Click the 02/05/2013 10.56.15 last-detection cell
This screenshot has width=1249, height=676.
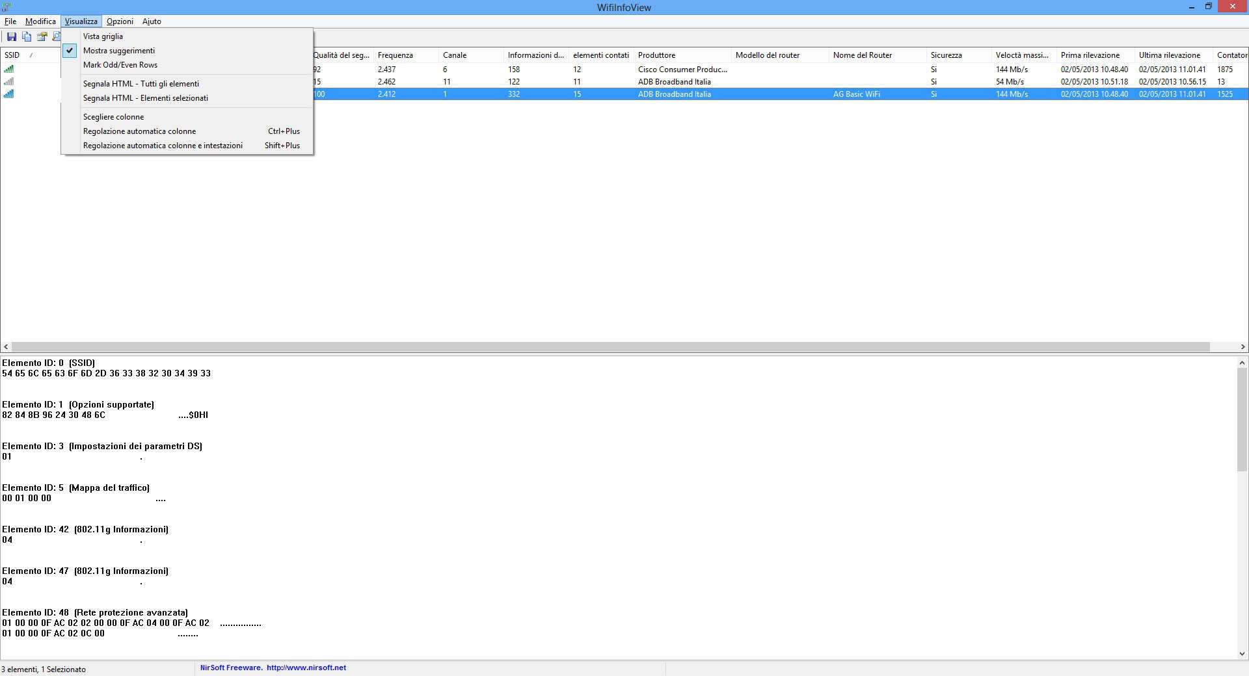coord(1172,82)
